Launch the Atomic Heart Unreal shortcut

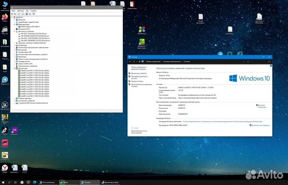[x=5, y=105]
